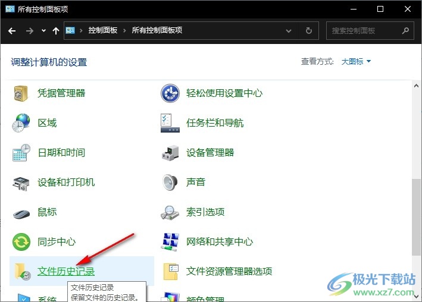Open the 文件资源管理器选项 link
422x302 pixels.
point(229,271)
